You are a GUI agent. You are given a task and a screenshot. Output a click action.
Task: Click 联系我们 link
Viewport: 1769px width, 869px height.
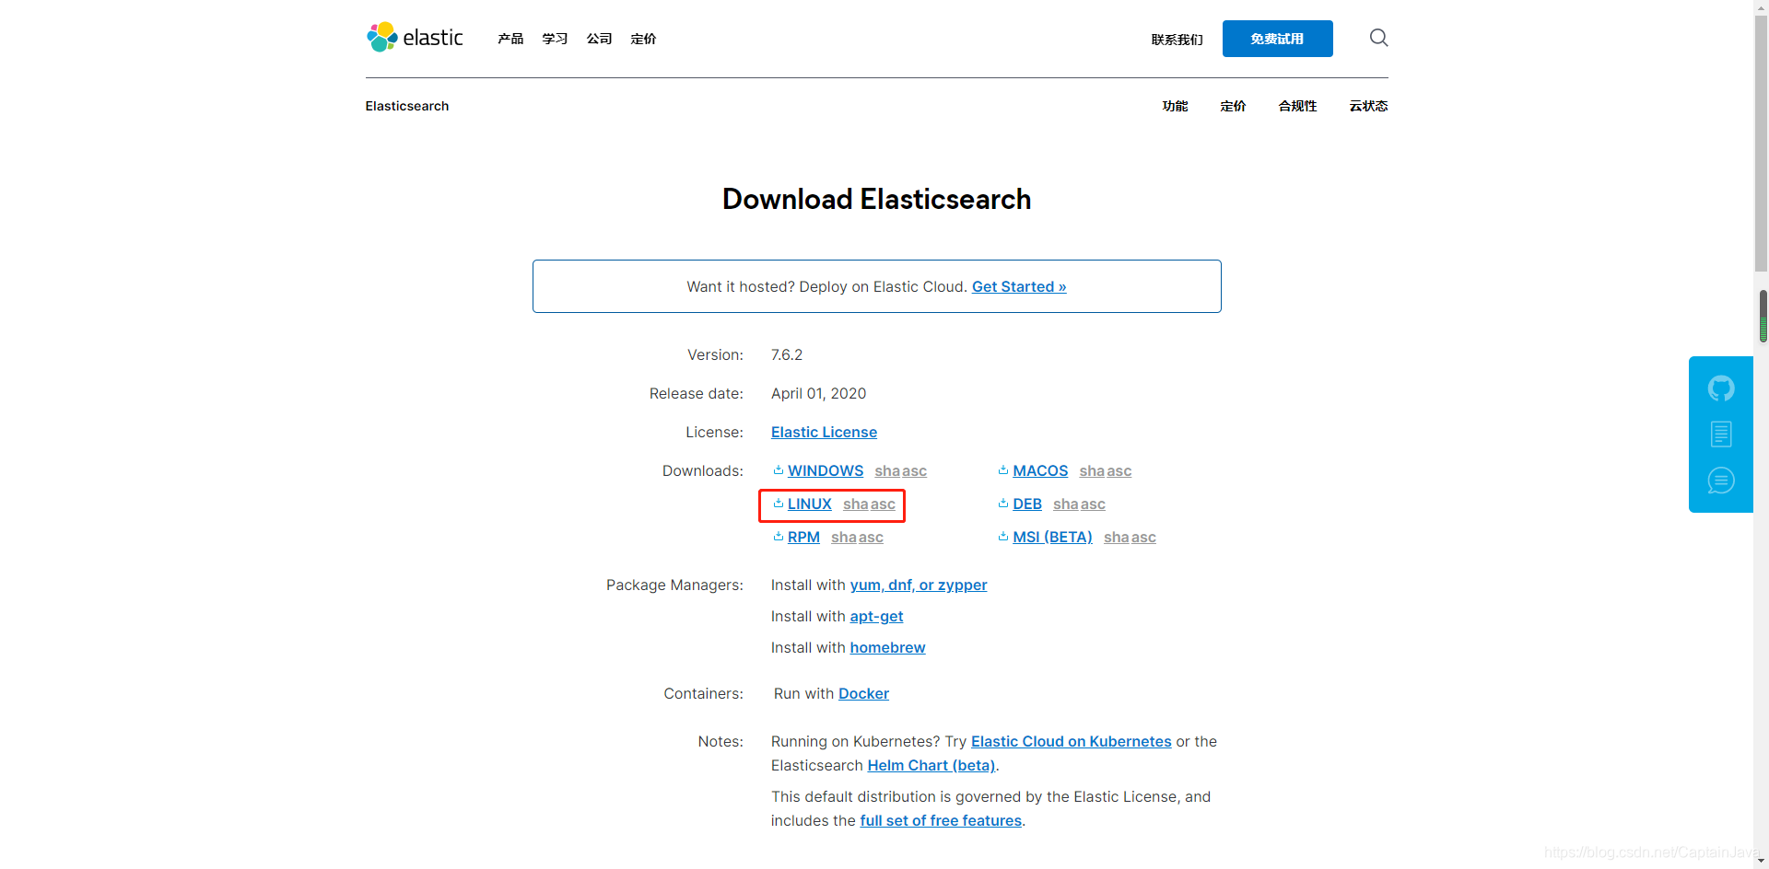click(x=1177, y=40)
